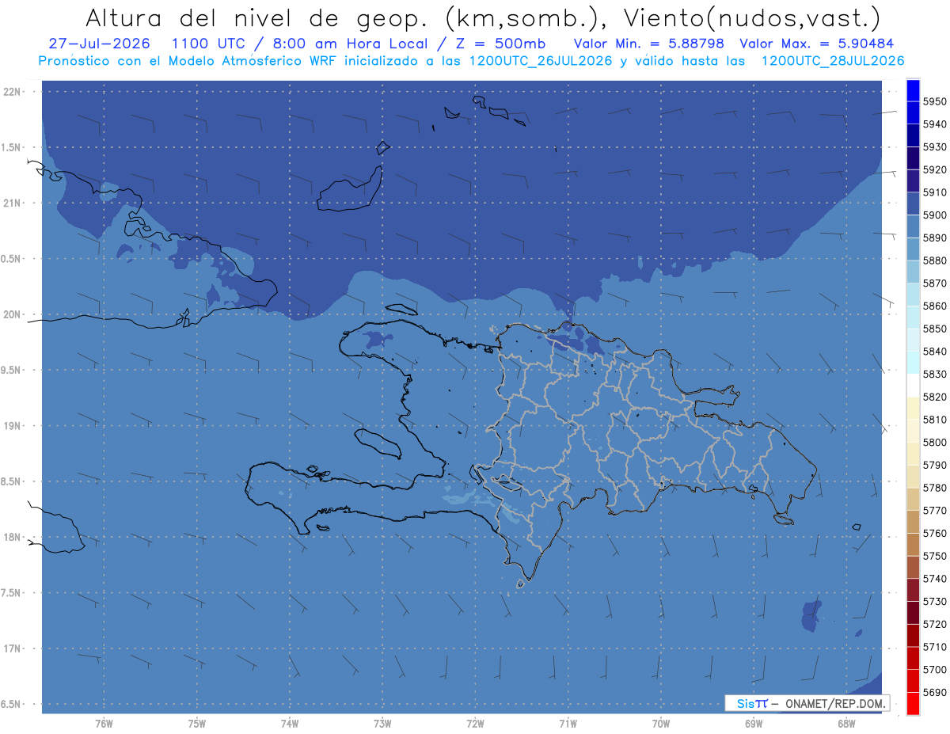Image resolution: width=950 pixels, height=734 pixels.
Task: Click the '5910' legend value
Action: (x=934, y=192)
